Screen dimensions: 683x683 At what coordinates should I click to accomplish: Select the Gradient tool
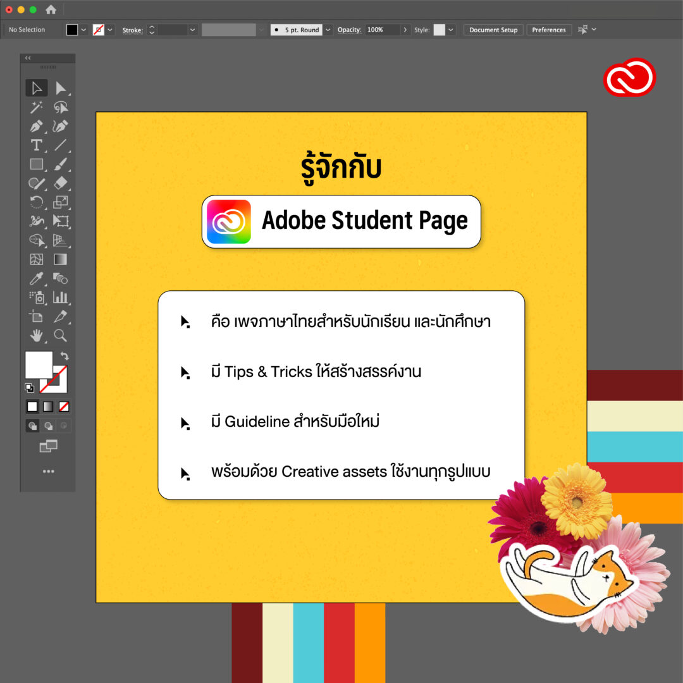[x=61, y=259]
